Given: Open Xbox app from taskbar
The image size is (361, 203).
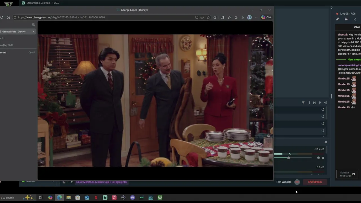Looking at the screenshot, I should [x=160, y=198].
